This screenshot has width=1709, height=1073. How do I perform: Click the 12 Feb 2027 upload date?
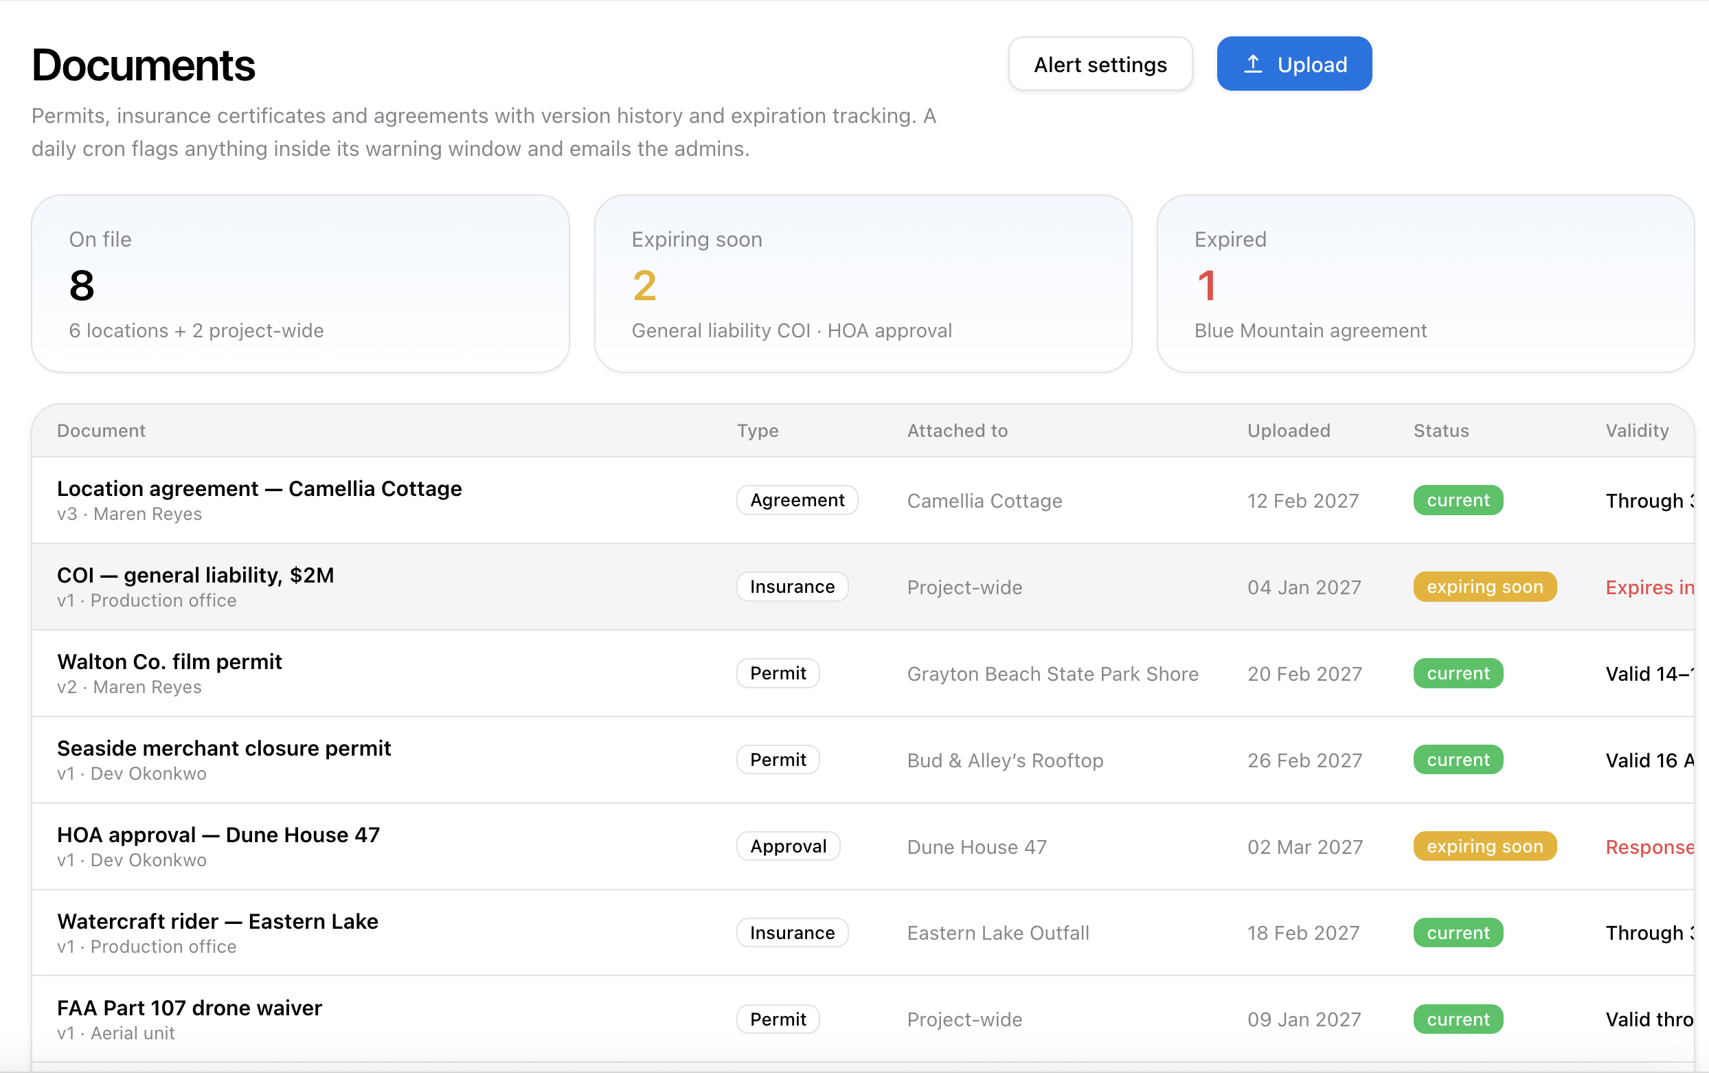1302,501
